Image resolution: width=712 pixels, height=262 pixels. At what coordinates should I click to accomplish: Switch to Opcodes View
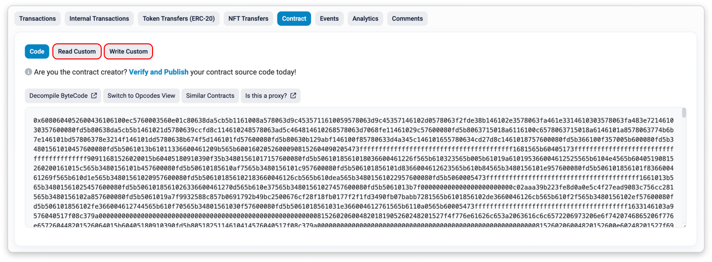coord(141,96)
